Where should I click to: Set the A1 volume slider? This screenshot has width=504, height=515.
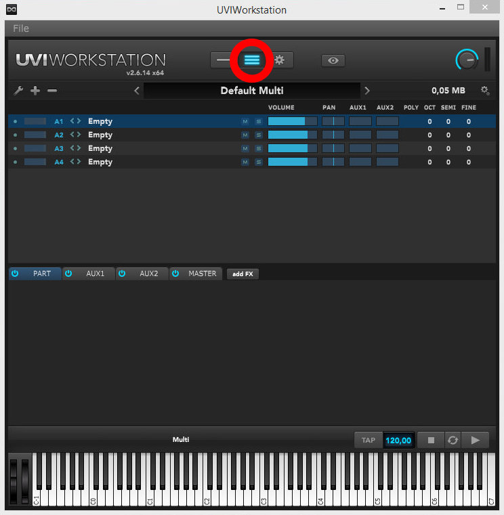pyautogui.click(x=293, y=122)
